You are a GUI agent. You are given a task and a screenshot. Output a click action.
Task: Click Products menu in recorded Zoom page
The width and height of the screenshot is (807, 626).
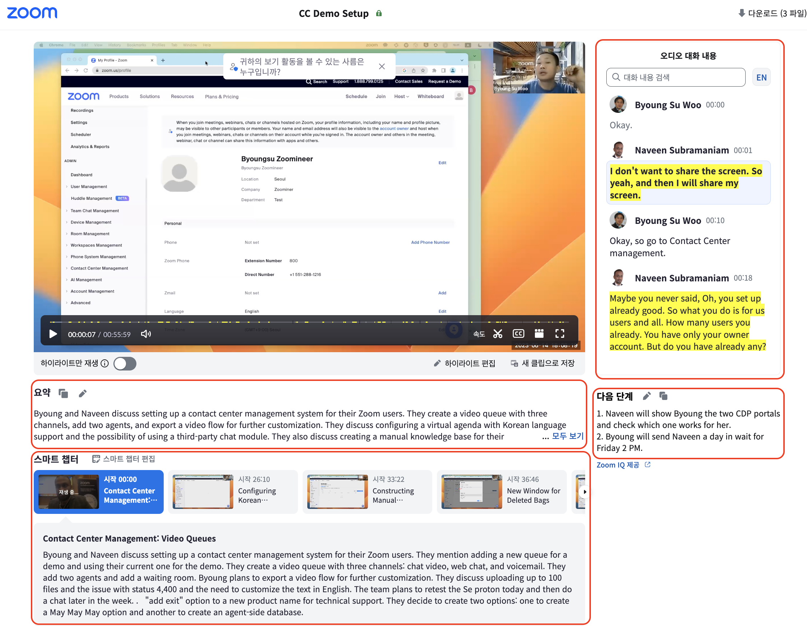point(119,96)
